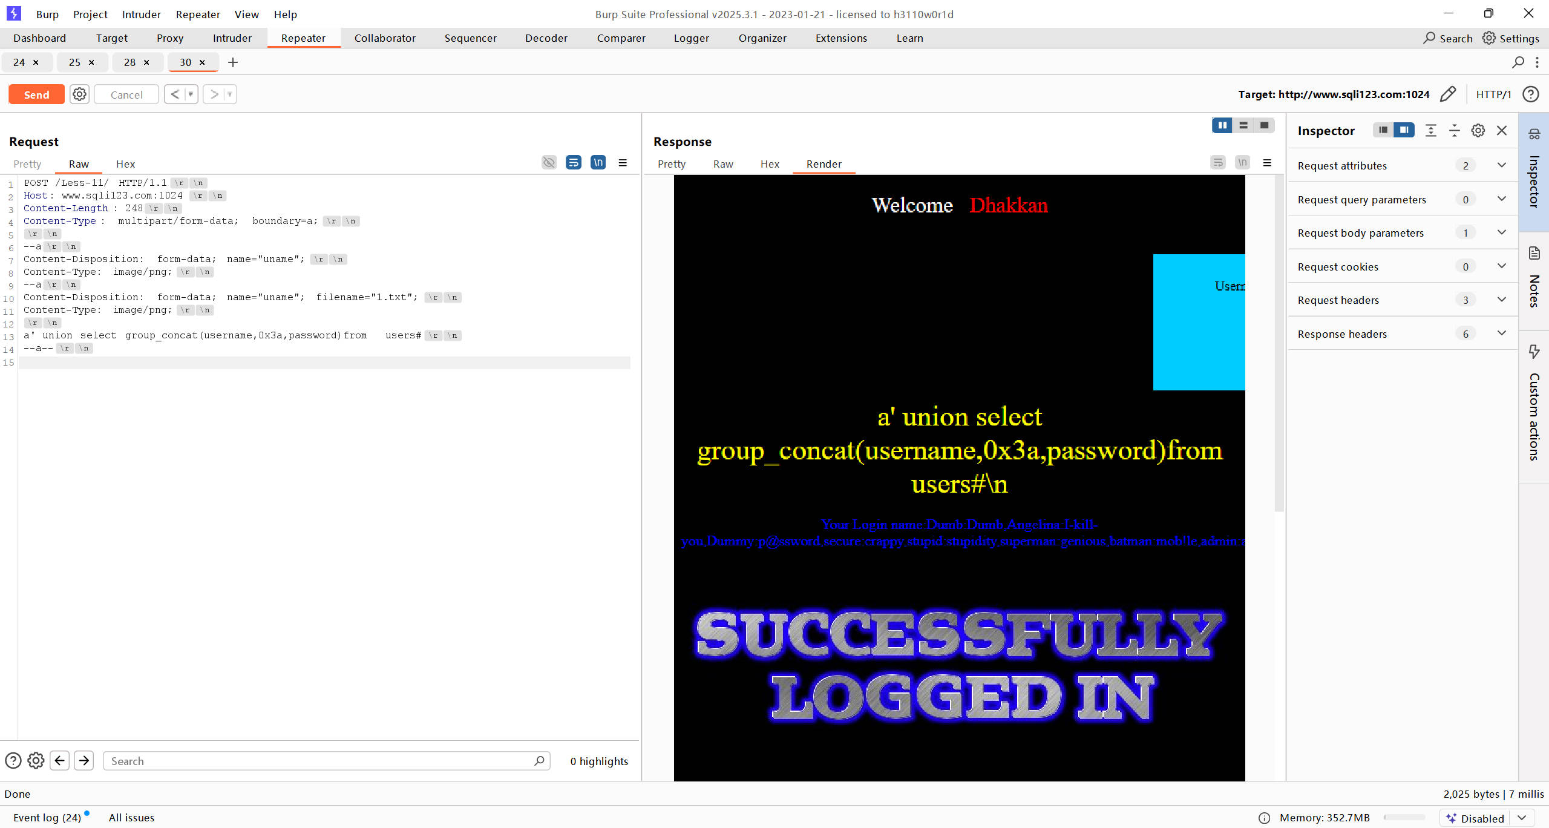Switch to Decoder tab
Viewport: 1549px width, 828px height.
tap(546, 38)
